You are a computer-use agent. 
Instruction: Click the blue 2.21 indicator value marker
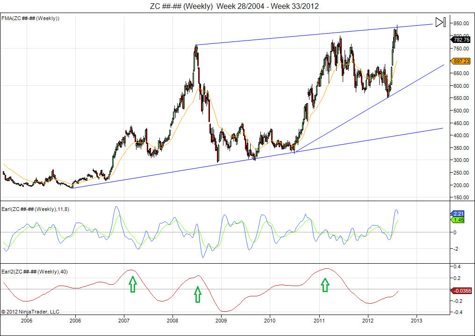459,213
